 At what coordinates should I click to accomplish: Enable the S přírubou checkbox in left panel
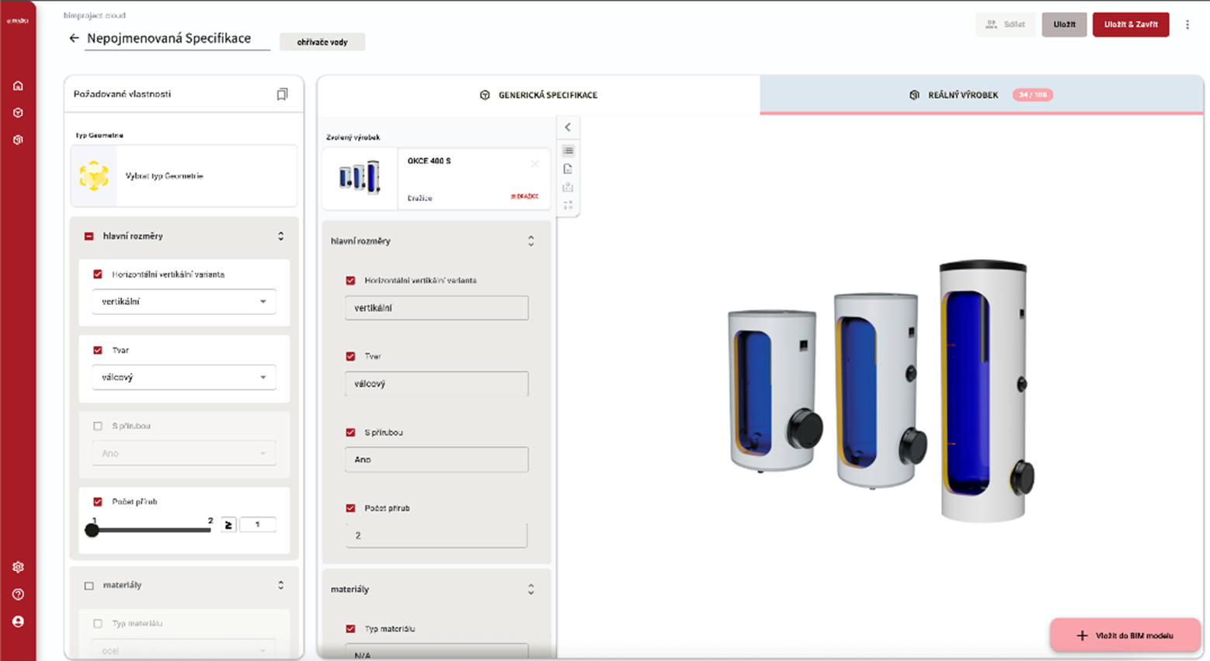pos(98,426)
